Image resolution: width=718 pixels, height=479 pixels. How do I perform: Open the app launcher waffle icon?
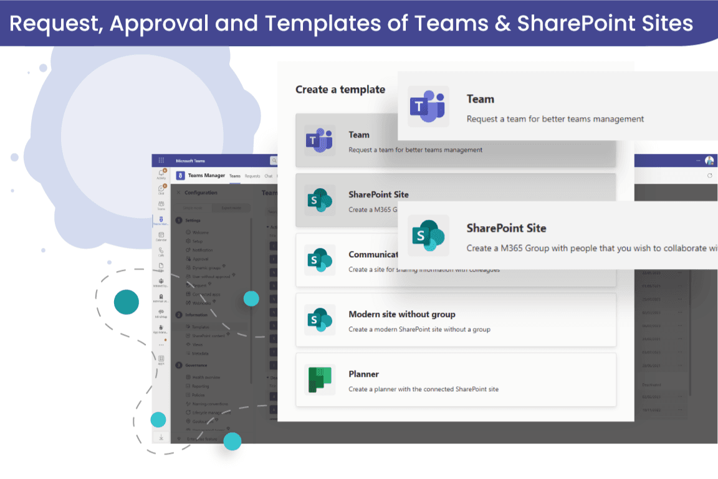[161, 160]
